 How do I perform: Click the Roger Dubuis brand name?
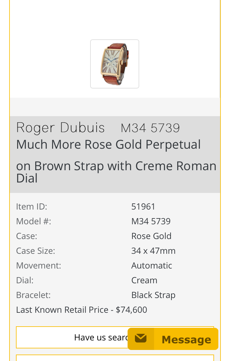click(60, 128)
